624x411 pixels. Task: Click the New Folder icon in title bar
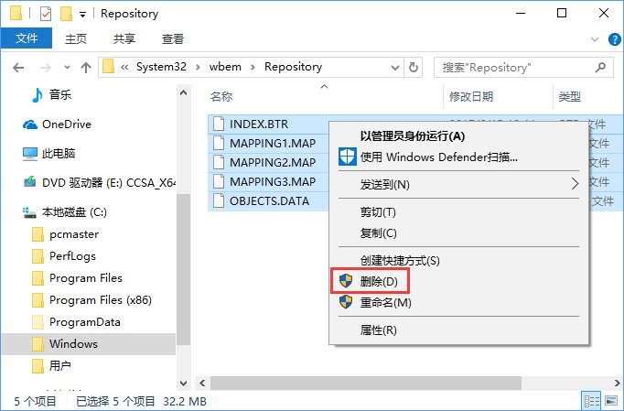point(65,14)
